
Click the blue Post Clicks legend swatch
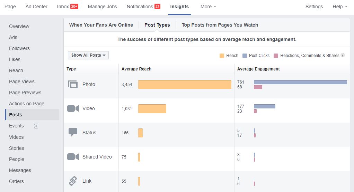tap(245, 56)
